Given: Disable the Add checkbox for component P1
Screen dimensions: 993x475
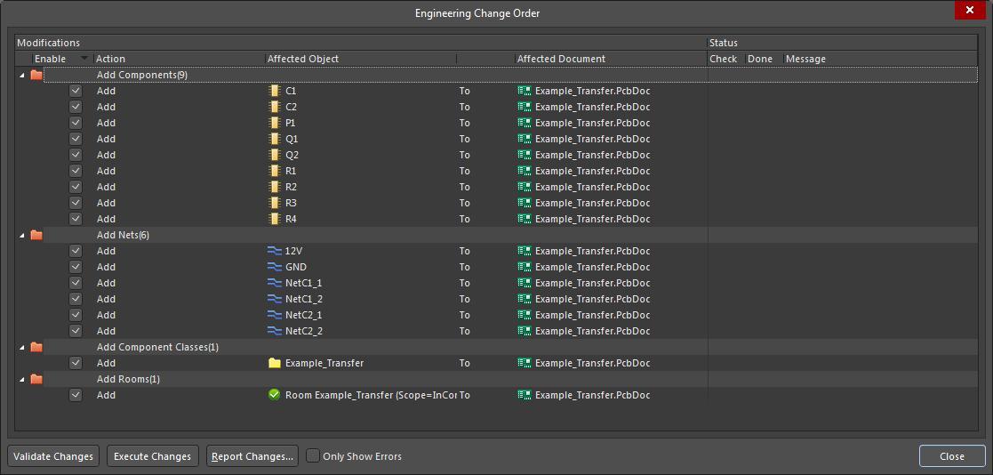Looking at the screenshot, I should pos(76,123).
